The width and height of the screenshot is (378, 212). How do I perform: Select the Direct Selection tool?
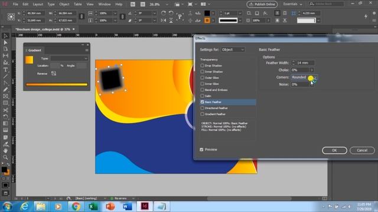(x=5, y=42)
